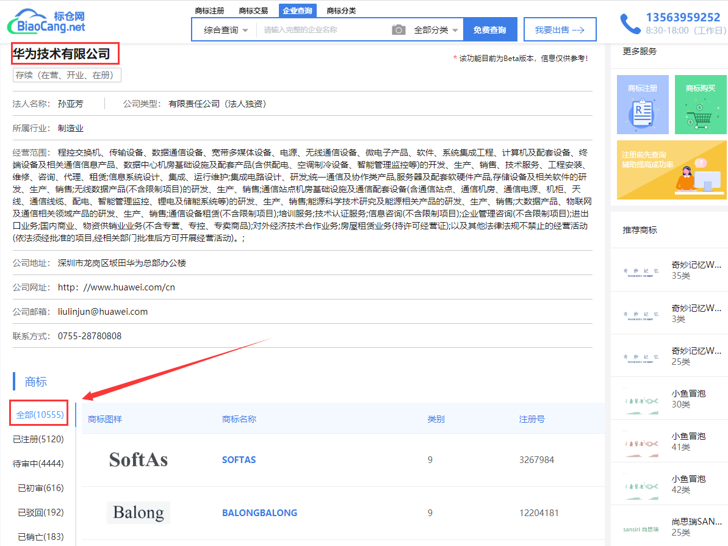Click the 商标图样 column header
This screenshot has height=546, width=728.
(105, 418)
